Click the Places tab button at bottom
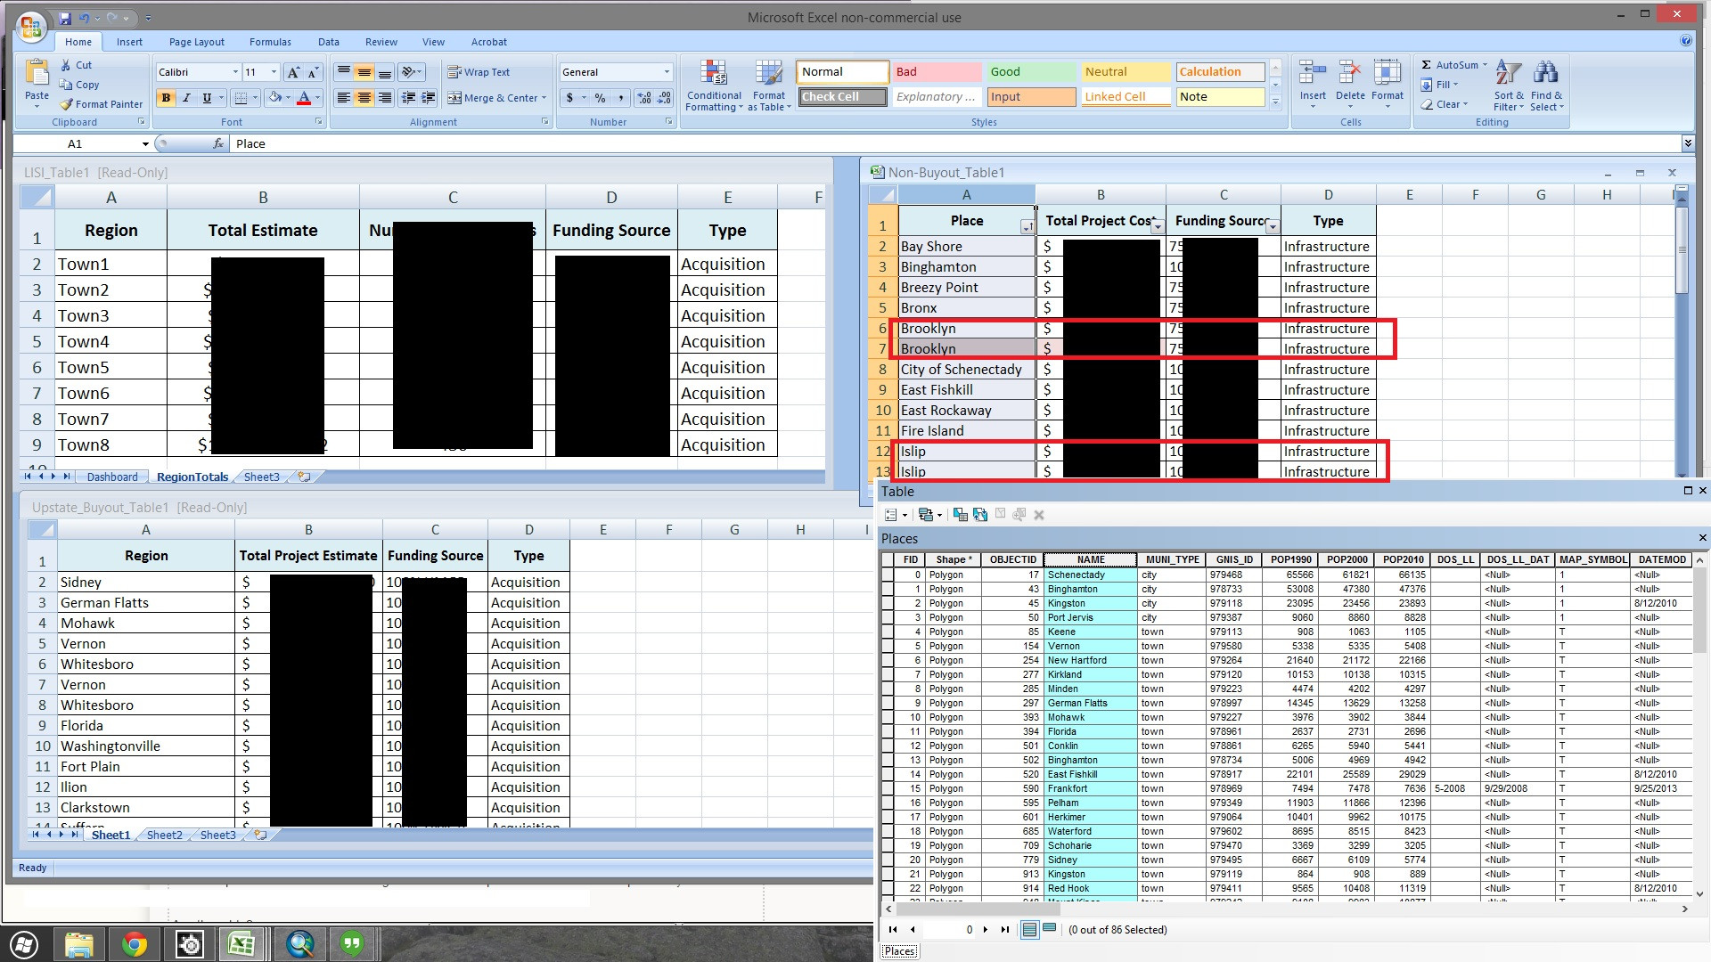 tap(899, 951)
